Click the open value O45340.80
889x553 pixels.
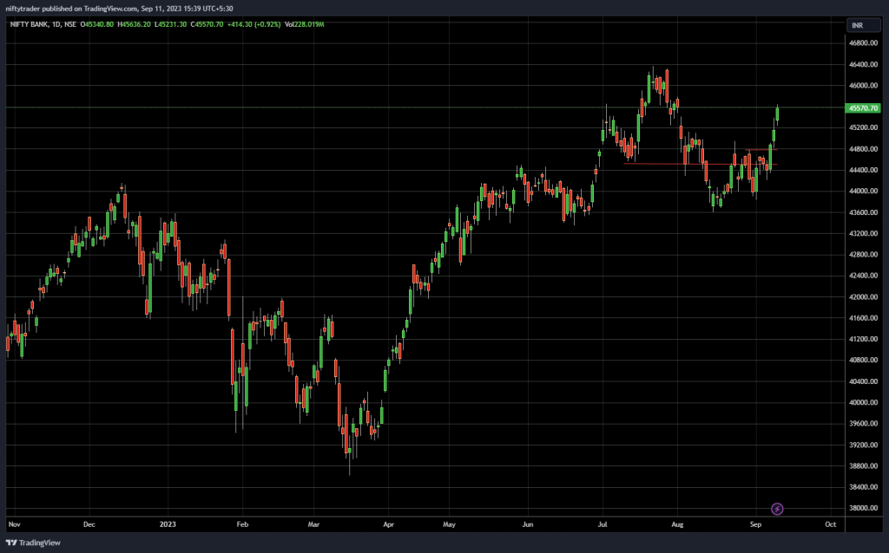[97, 24]
